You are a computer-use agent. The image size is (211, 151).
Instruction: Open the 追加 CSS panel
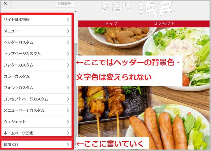[36, 144]
